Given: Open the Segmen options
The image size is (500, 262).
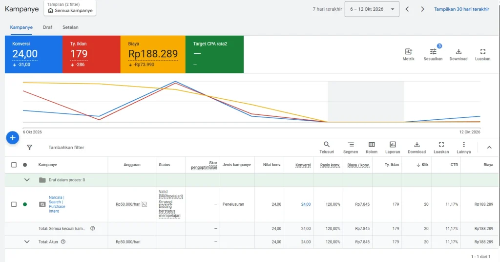Looking at the screenshot, I should (351, 148).
